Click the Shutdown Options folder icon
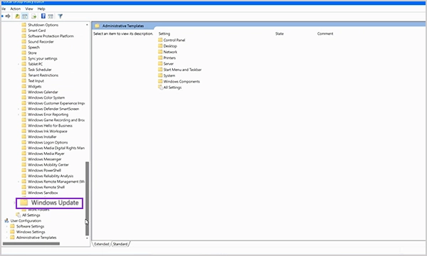This screenshot has width=427, height=256. click(24, 25)
